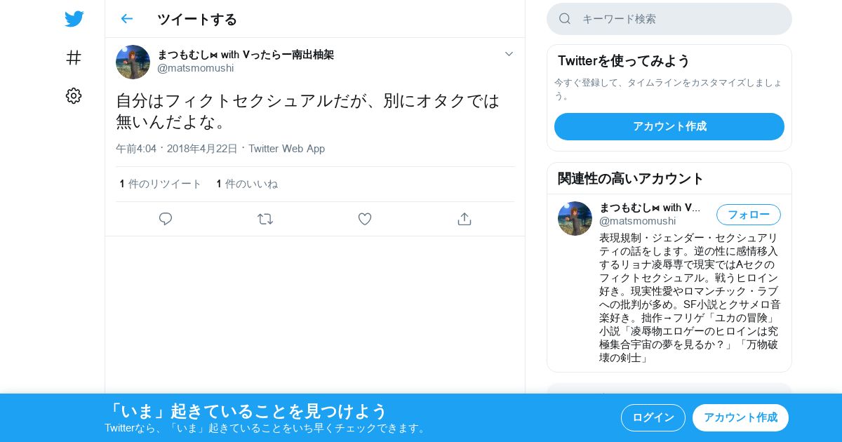Click the reply speech bubble icon
The width and height of the screenshot is (842, 442).
[166, 219]
